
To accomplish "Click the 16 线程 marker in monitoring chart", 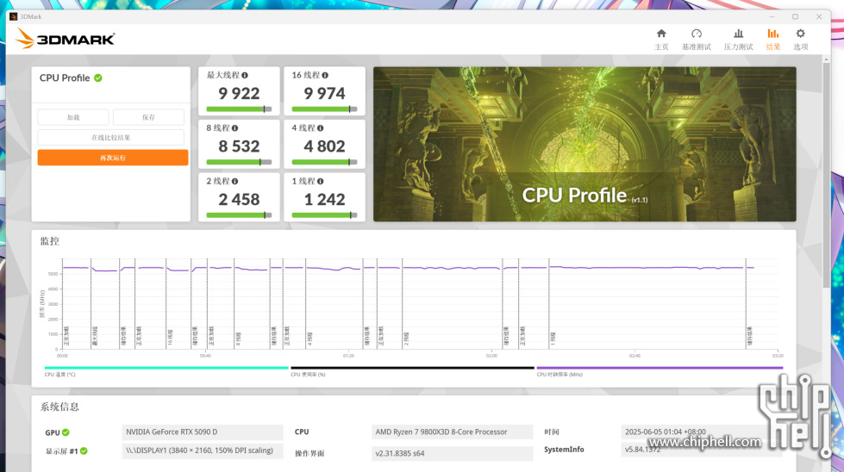I will tap(170, 337).
